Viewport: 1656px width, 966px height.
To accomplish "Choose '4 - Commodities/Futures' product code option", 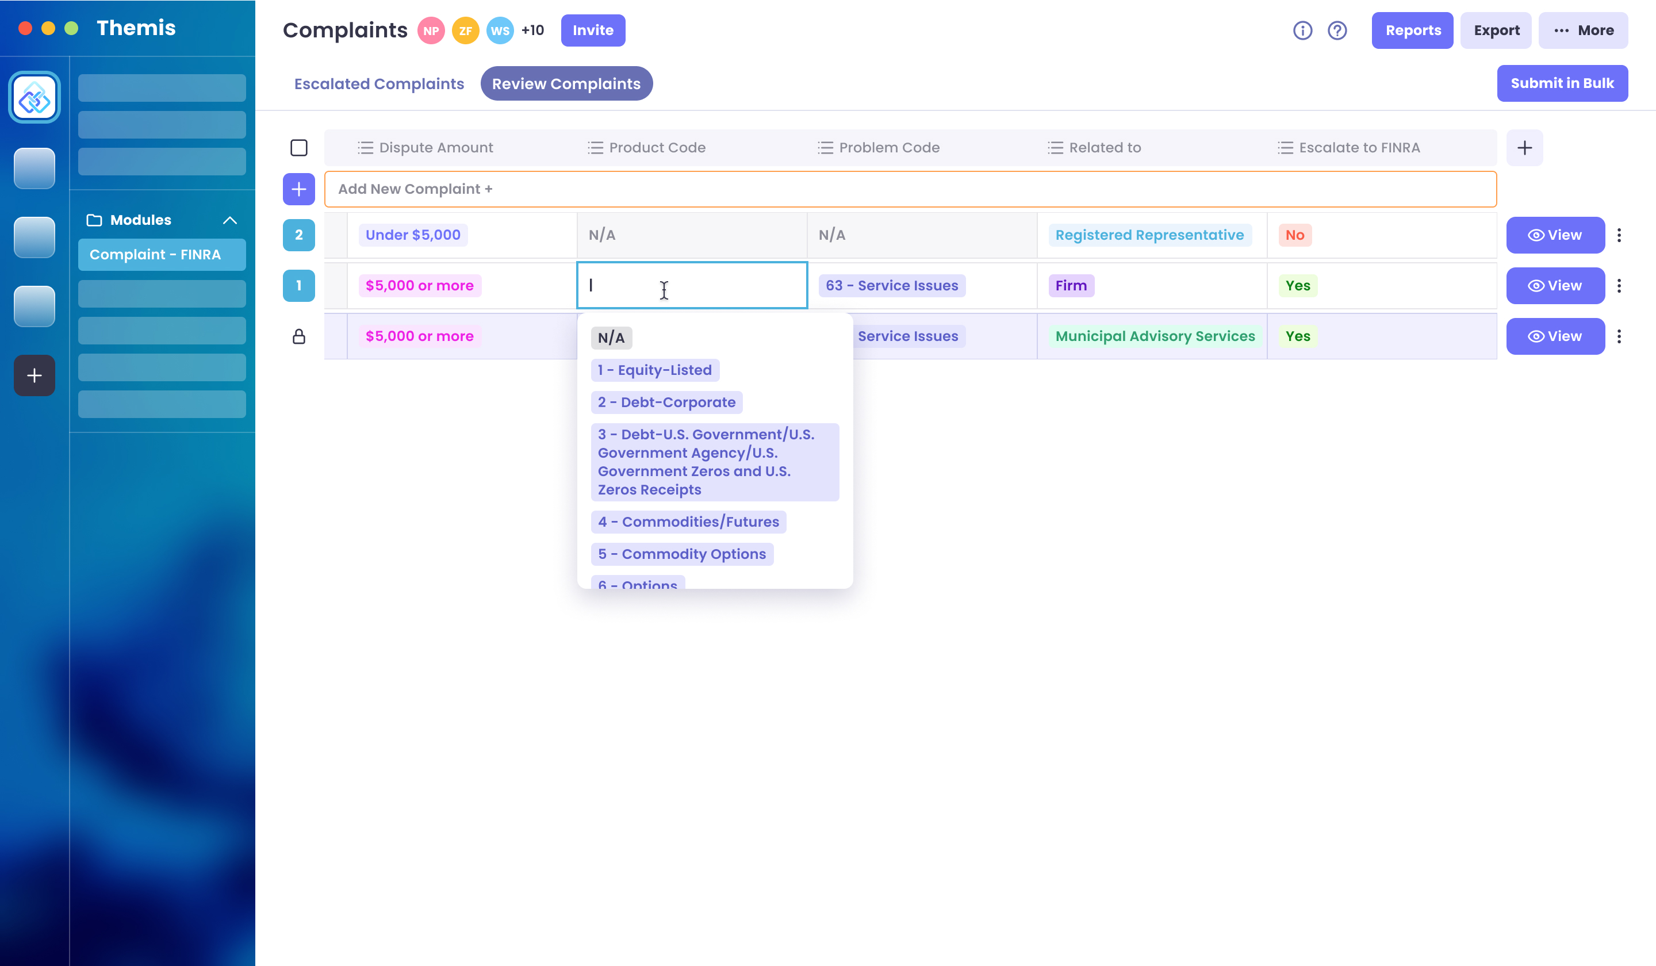I will [x=687, y=522].
